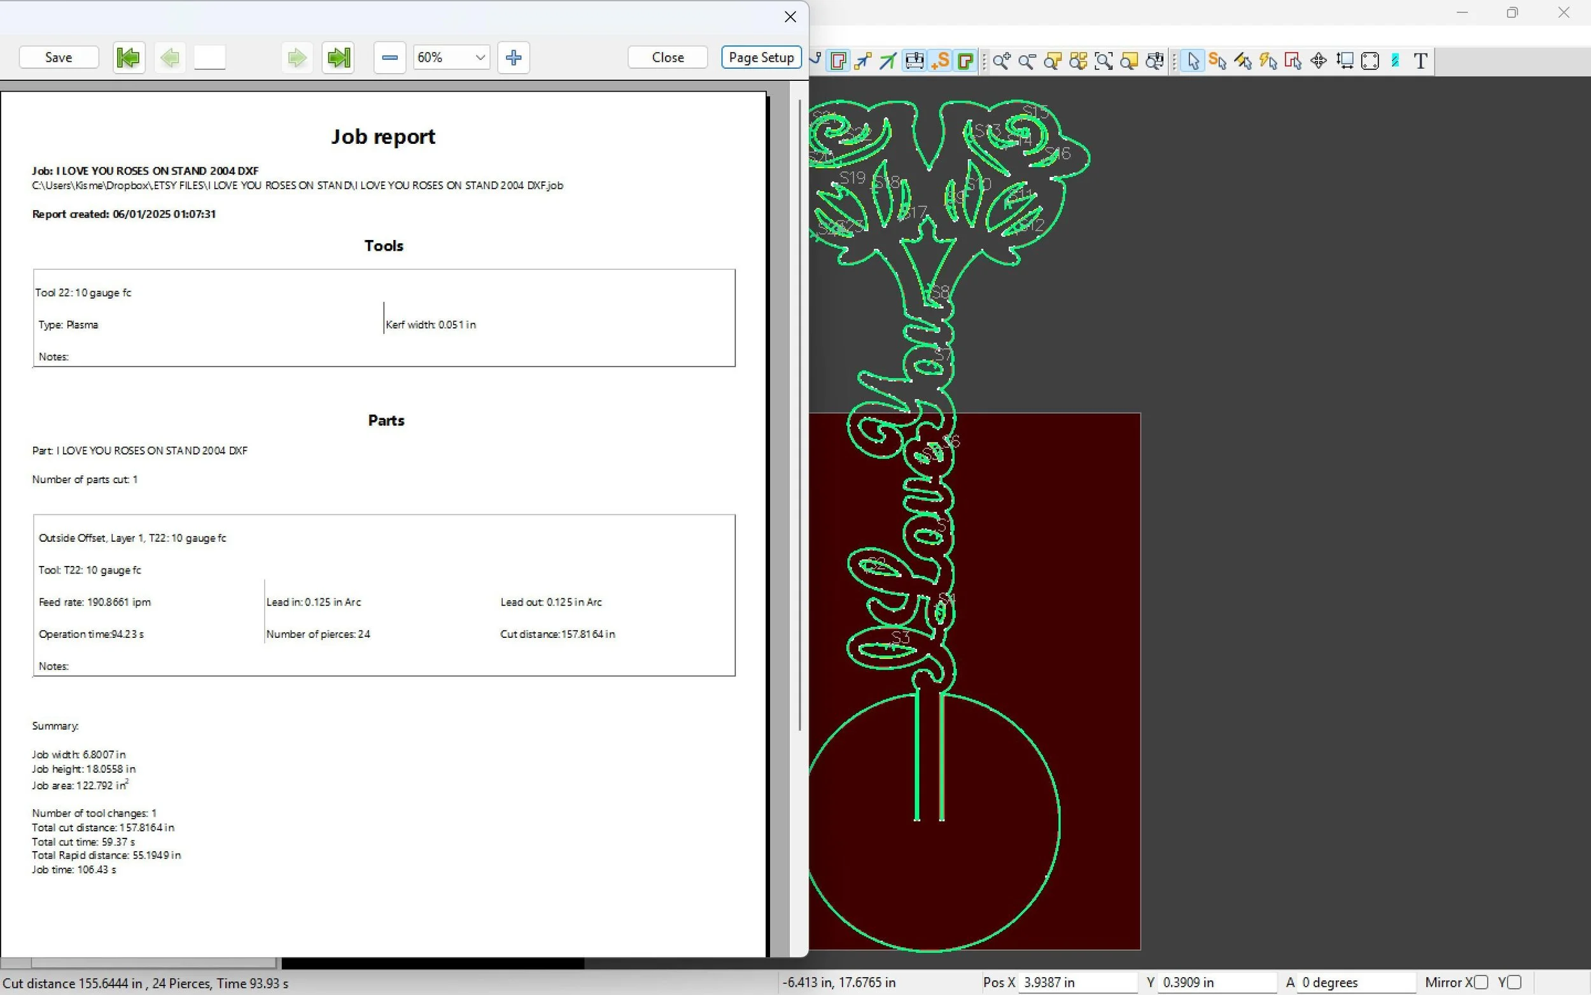
Task: Click the zoom window dashed-frame icon
Action: pyautogui.click(x=1104, y=61)
